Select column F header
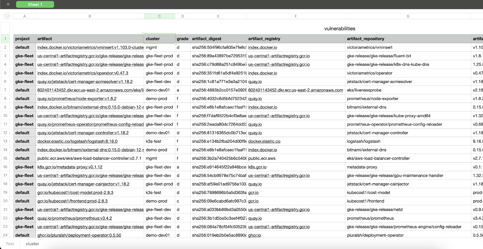 pos(296,16)
